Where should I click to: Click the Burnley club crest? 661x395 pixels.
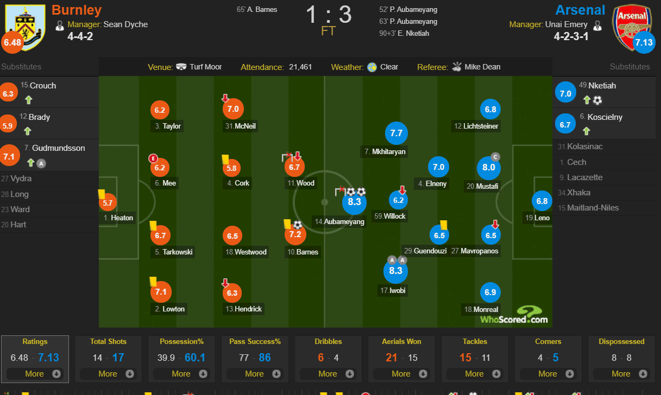pos(26,26)
